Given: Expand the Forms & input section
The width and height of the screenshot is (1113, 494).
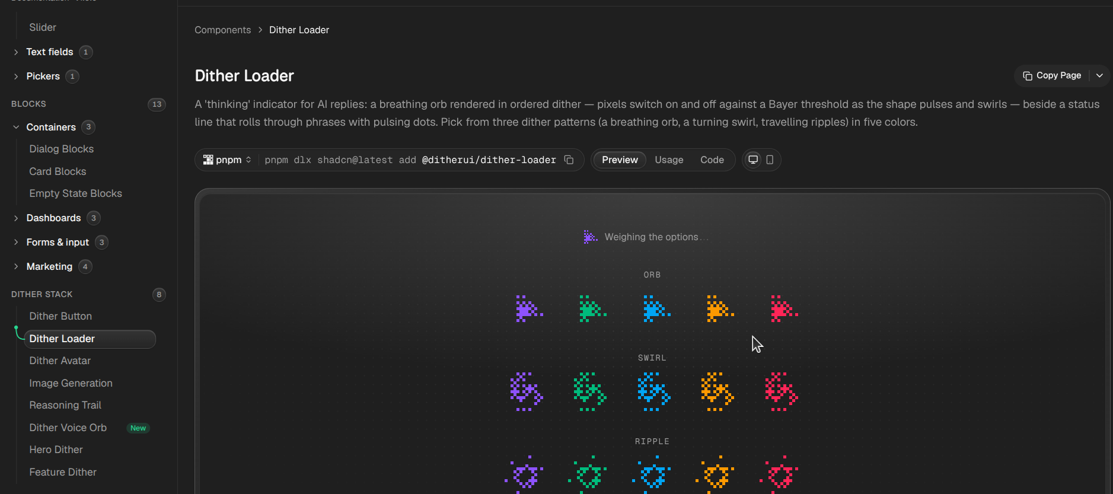Looking at the screenshot, I should [x=60, y=242].
